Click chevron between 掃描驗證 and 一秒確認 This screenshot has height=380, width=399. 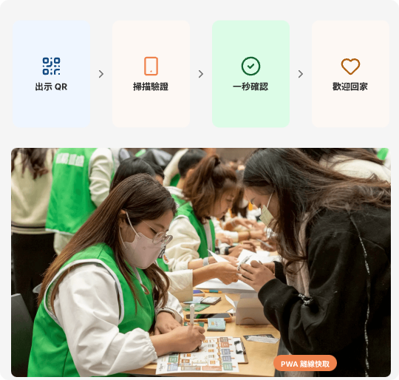[x=201, y=74]
